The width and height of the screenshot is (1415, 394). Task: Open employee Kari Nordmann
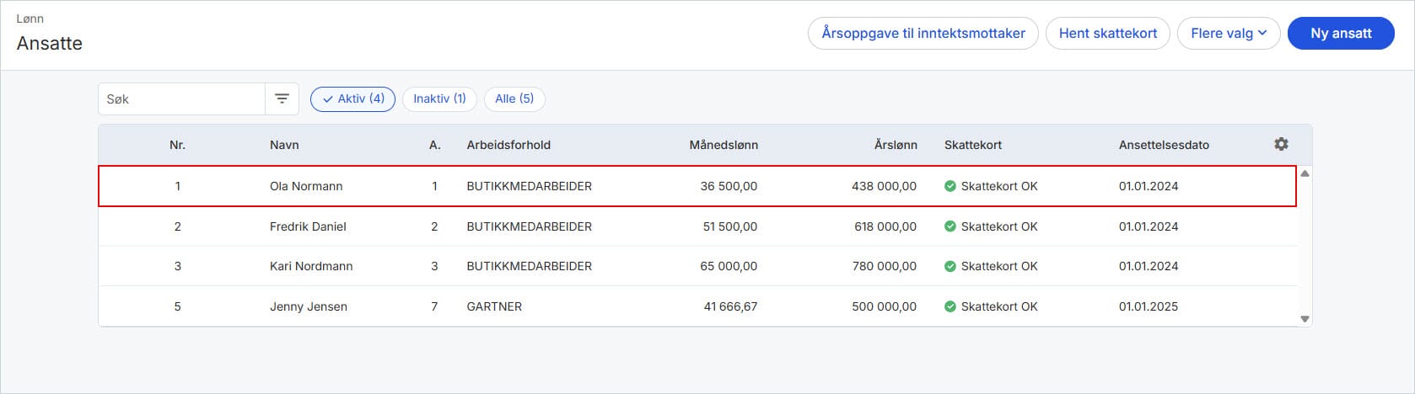[311, 266]
